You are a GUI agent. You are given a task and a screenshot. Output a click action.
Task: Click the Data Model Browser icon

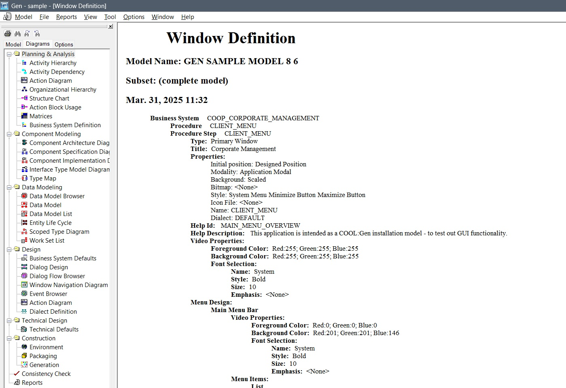pyautogui.click(x=24, y=196)
